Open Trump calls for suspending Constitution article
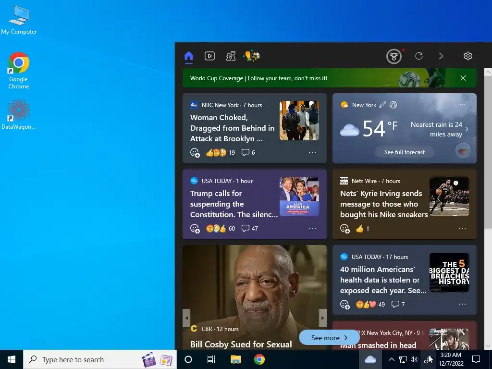 [x=234, y=204]
